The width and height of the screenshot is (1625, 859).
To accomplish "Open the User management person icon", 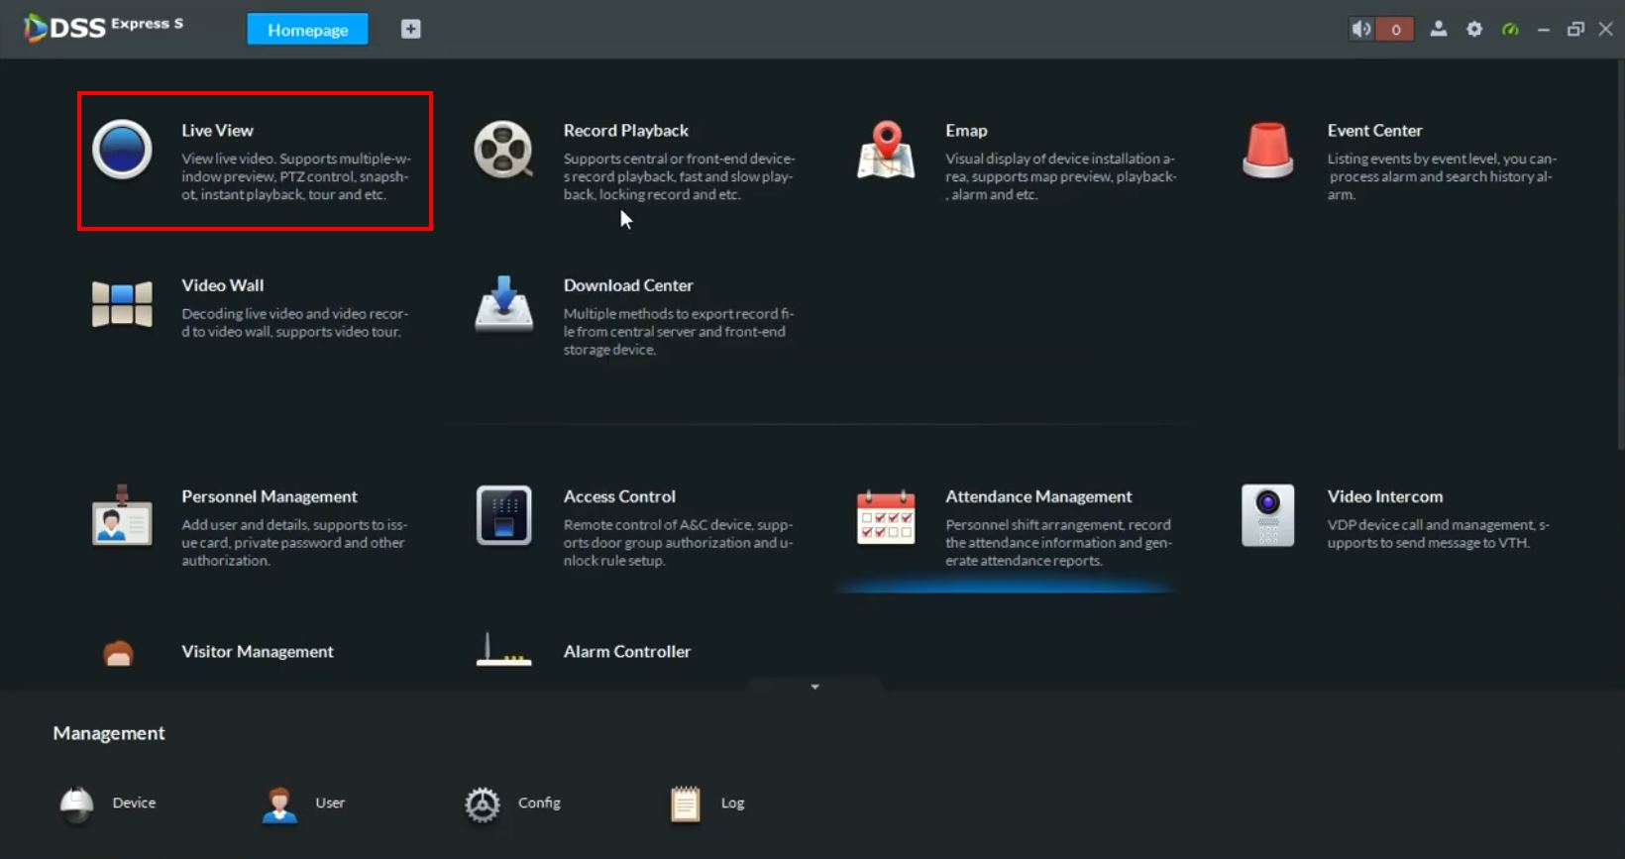I will (279, 804).
